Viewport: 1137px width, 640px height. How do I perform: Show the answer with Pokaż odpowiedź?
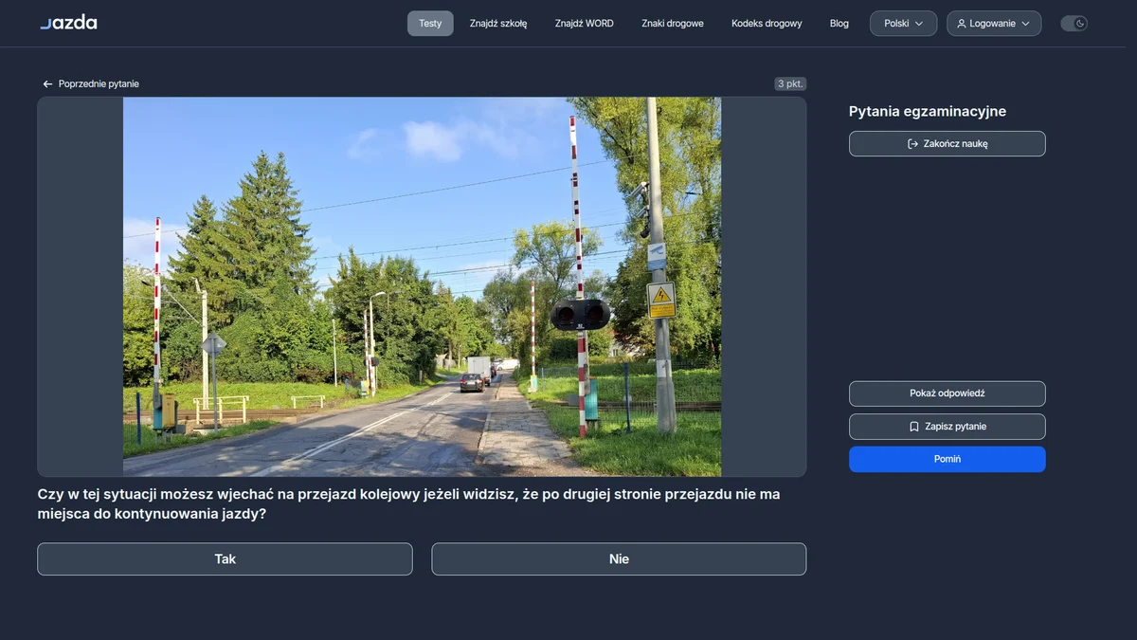[947, 393]
